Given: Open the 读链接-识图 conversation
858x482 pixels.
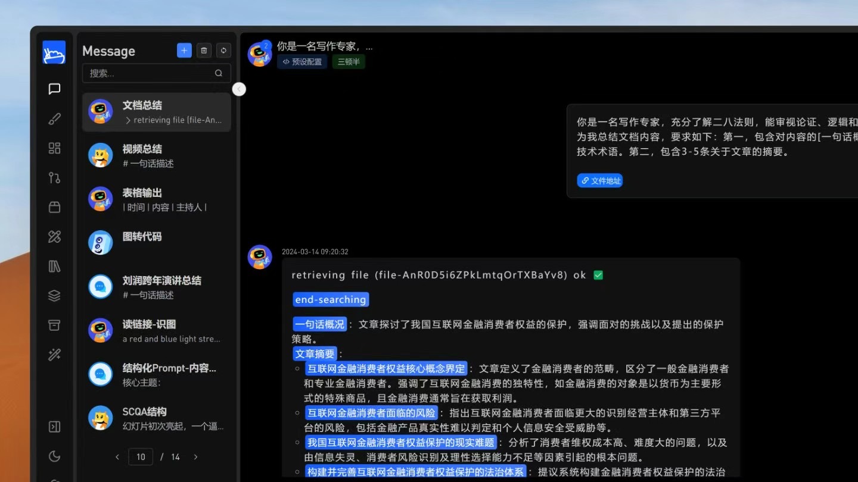Looking at the screenshot, I should pyautogui.click(x=156, y=331).
